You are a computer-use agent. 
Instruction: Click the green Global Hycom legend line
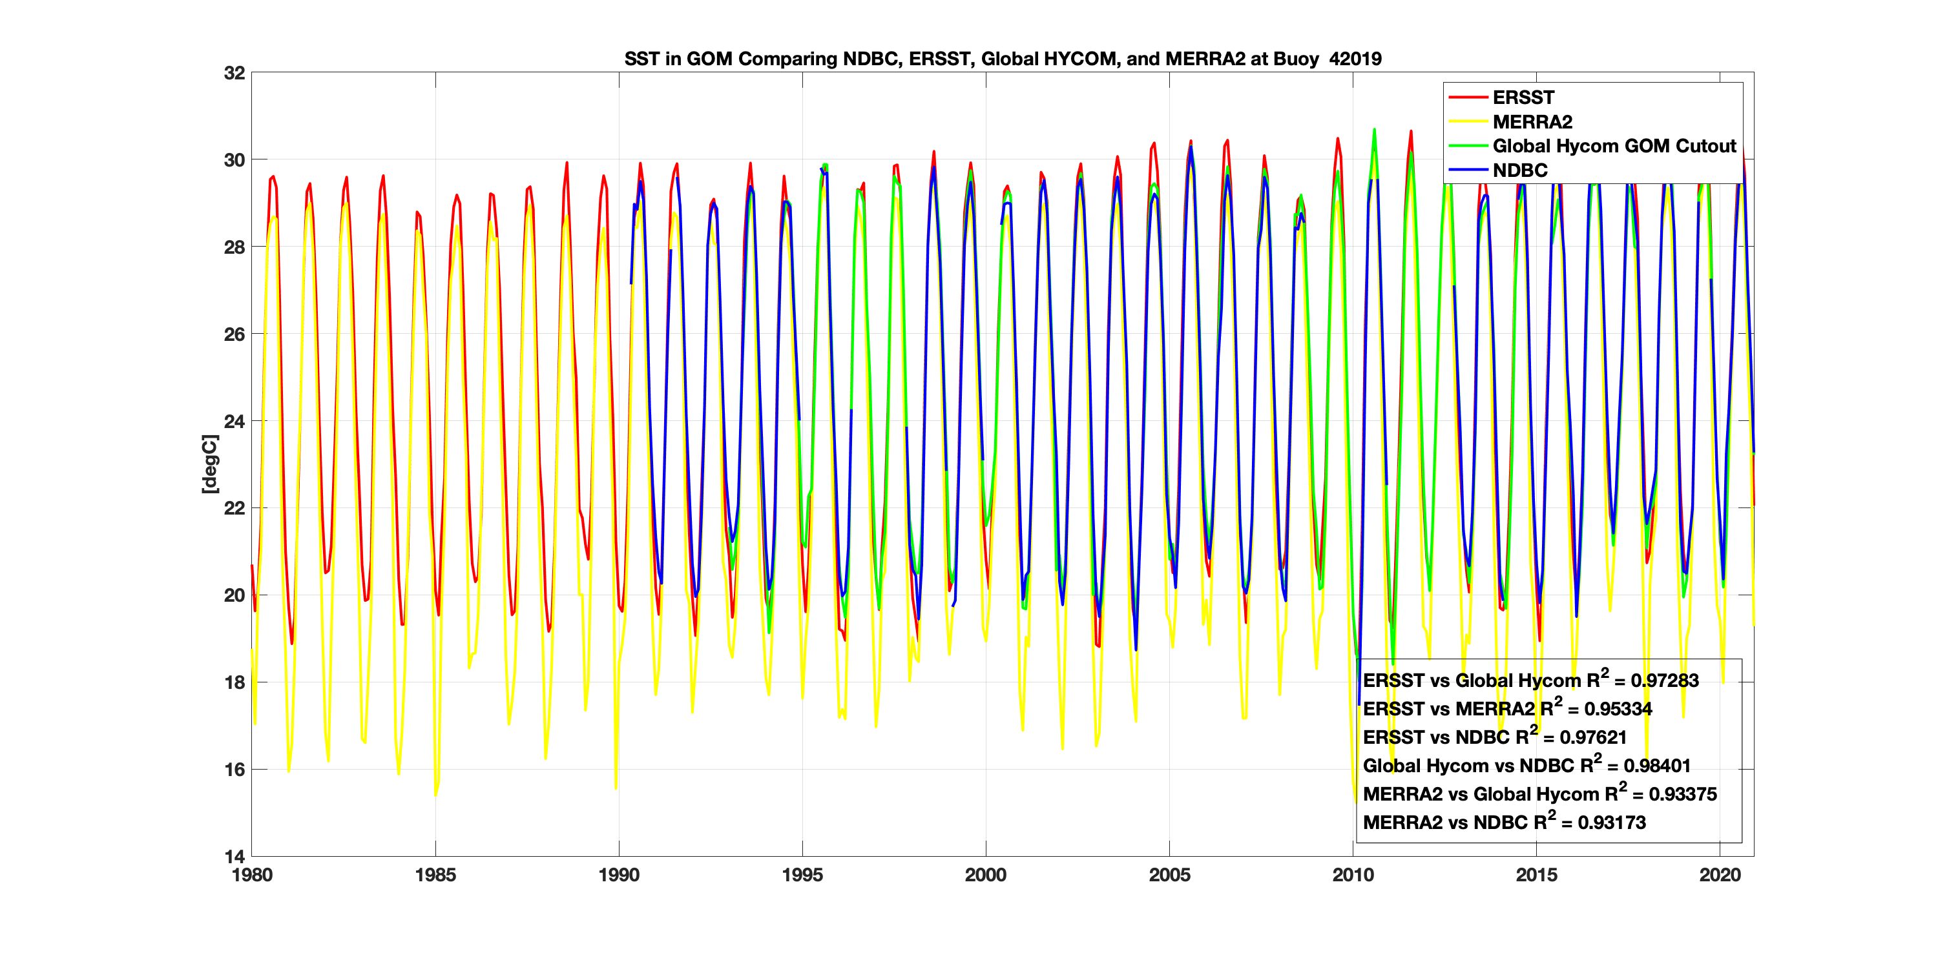click(1468, 146)
